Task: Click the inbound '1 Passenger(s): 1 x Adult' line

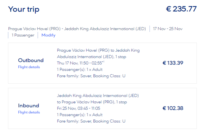Action: click(x=80, y=115)
